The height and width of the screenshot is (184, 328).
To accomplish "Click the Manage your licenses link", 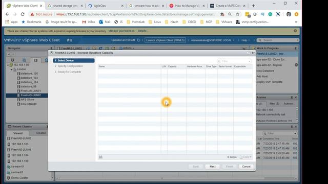I will click(x=121, y=31).
